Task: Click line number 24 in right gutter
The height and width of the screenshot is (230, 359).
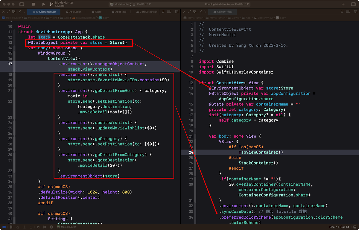Action: tap(191, 152)
